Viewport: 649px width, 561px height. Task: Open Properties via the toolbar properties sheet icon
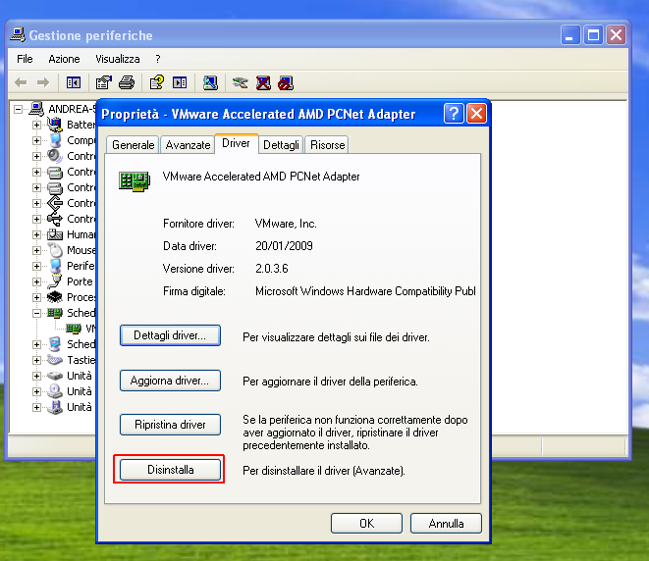pyautogui.click(x=103, y=82)
